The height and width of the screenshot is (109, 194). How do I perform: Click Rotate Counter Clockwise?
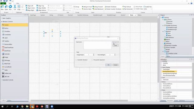113,9
